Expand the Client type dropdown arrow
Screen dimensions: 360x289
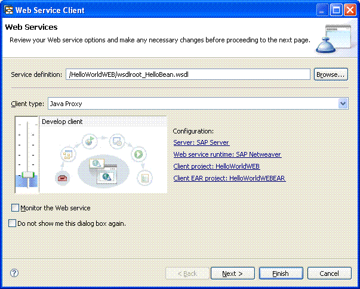343,104
